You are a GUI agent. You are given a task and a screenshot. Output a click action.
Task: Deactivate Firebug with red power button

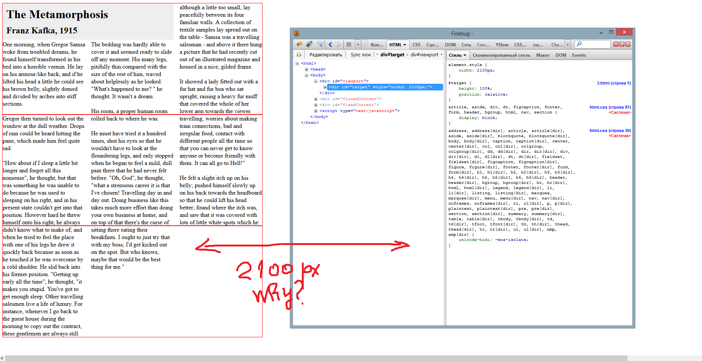(x=627, y=44)
